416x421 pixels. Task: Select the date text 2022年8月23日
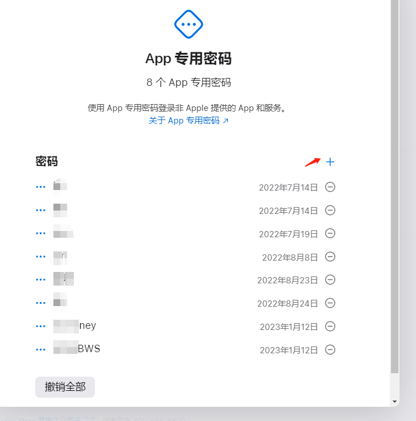[x=287, y=280]
